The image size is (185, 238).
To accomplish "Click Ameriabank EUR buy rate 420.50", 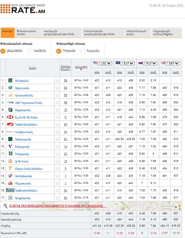I will click(119, 139).
